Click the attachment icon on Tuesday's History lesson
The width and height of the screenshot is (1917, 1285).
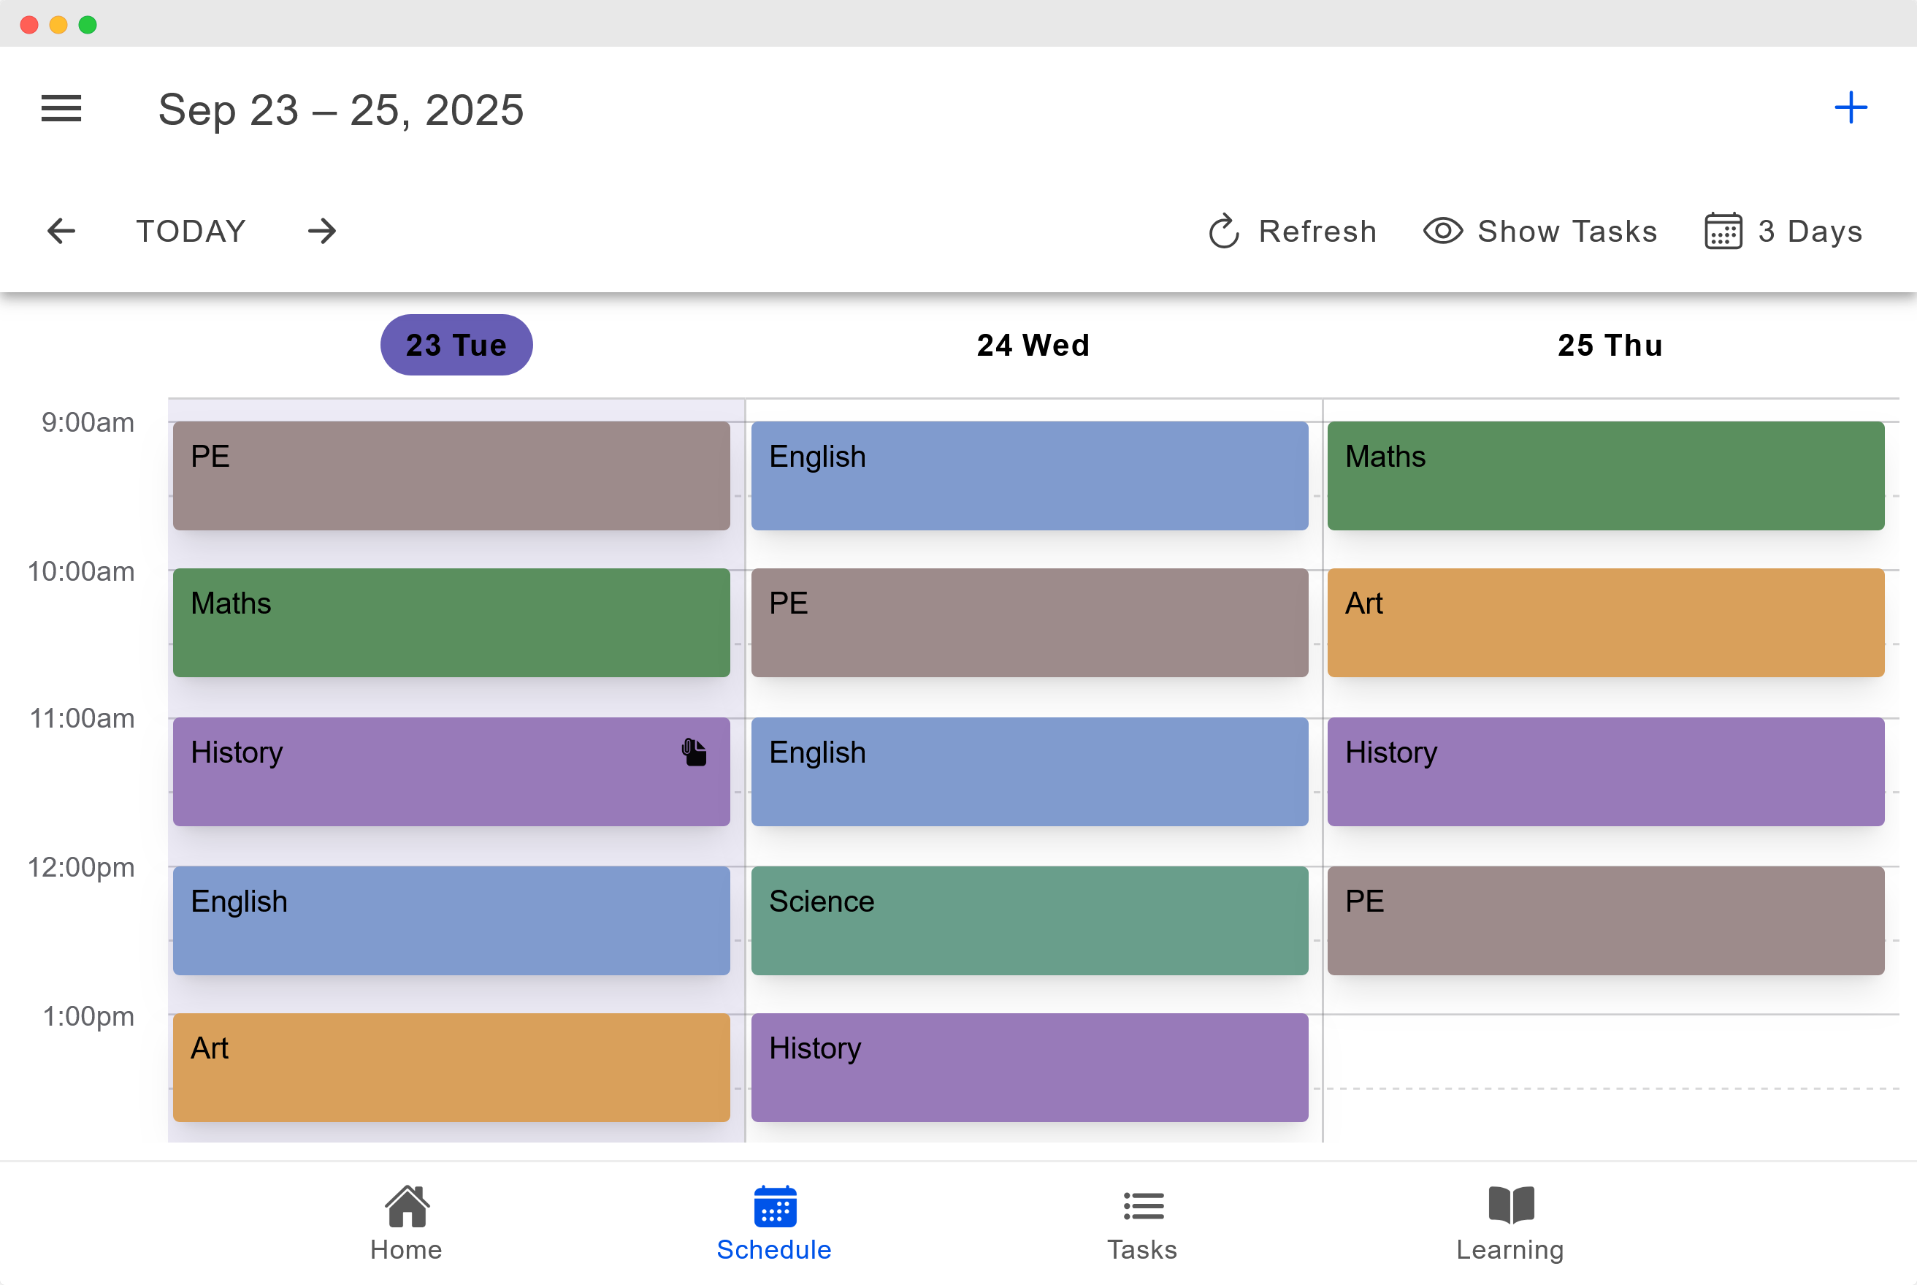point(692,751)
